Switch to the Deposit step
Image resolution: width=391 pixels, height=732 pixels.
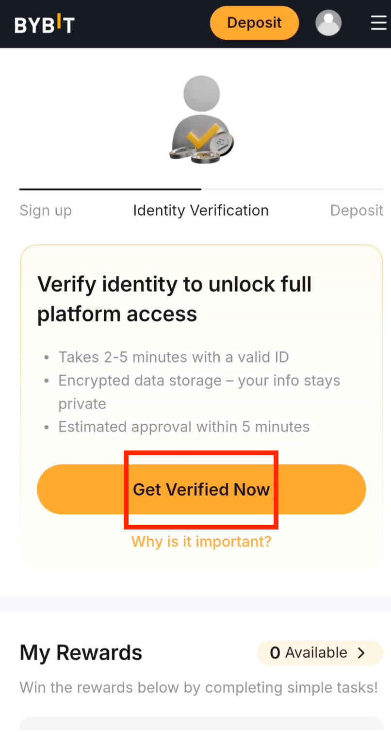(x=357, y=210)
